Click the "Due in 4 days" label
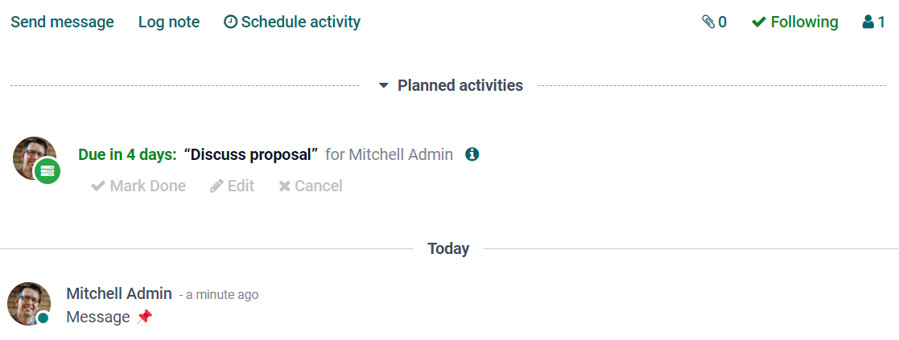899x340 pixels. click(127, 154)
